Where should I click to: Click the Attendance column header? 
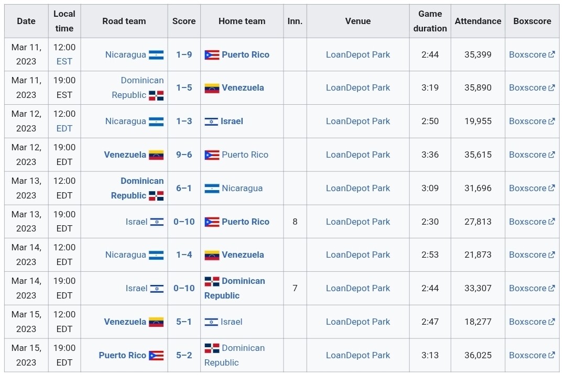pyautogui.click(x=478, y=21)
